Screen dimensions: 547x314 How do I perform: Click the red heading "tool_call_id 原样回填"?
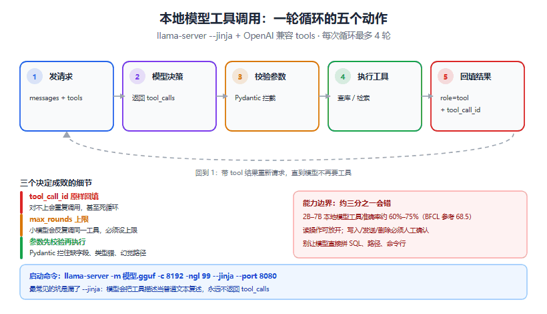[x=64, y=196]
